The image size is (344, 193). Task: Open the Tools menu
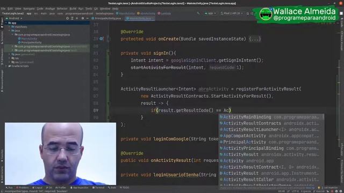tap(89, 9)
